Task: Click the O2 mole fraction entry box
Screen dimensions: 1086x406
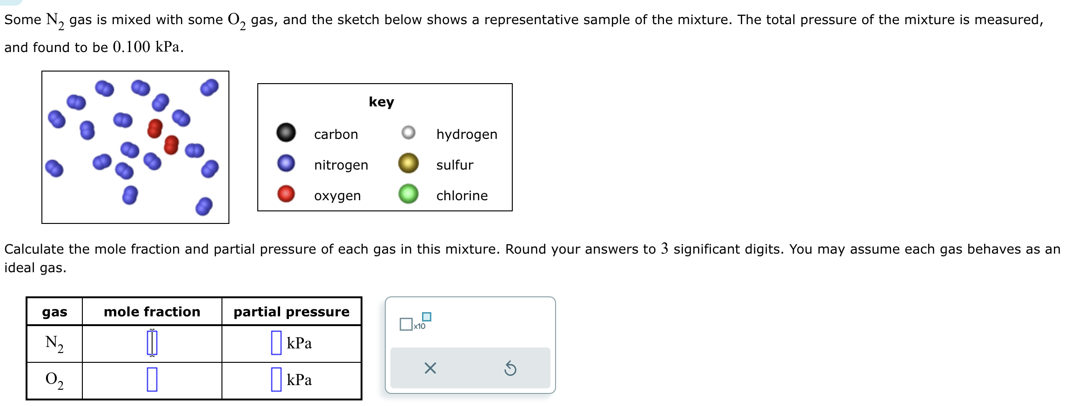Action: point(151,380)
